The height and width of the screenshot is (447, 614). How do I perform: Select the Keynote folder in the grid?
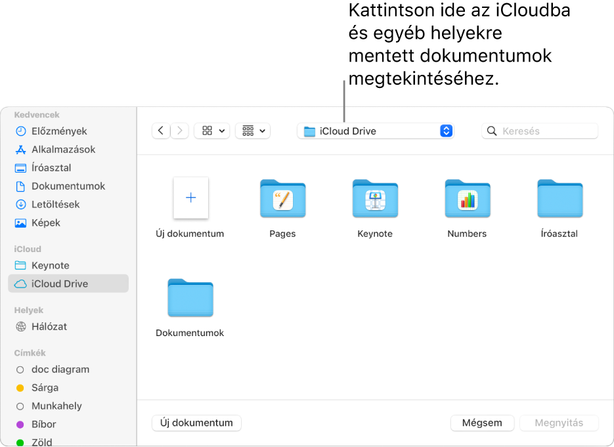[375, 198]
